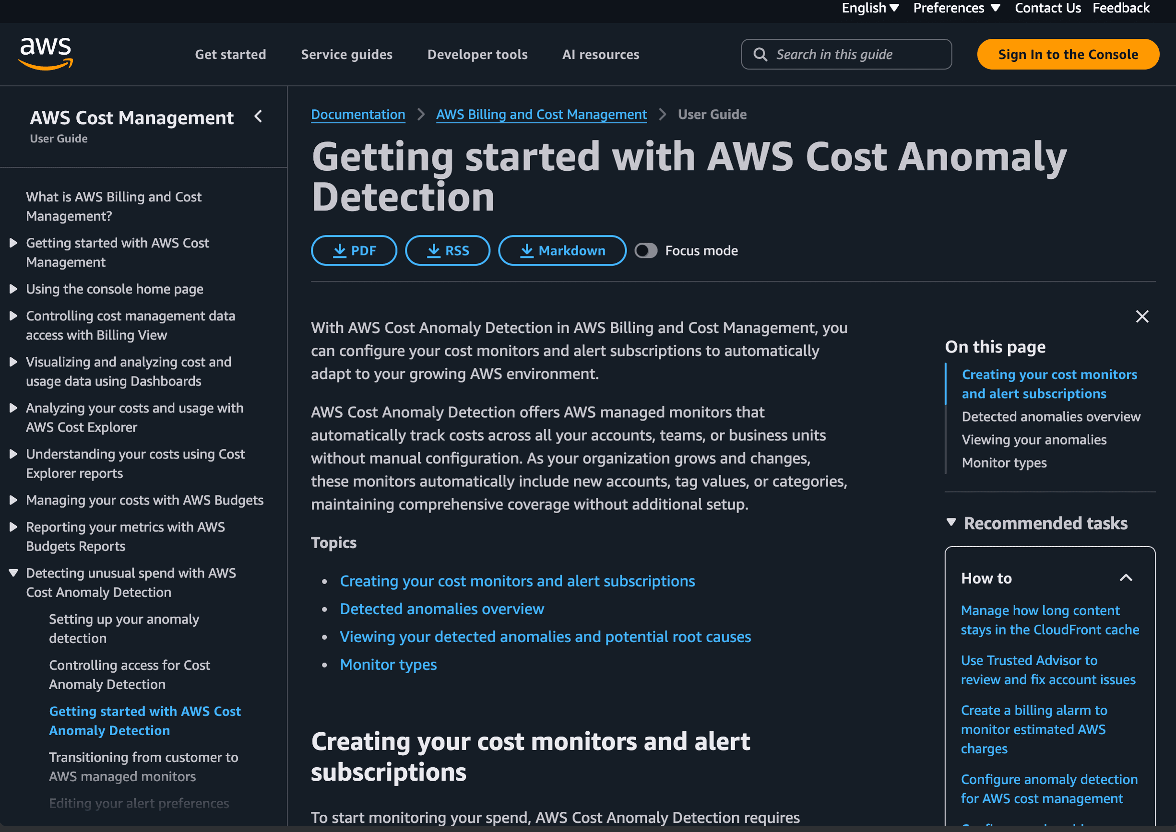Open the RSS feed button
1176x832 pixels.
click(x=448, y=250)
